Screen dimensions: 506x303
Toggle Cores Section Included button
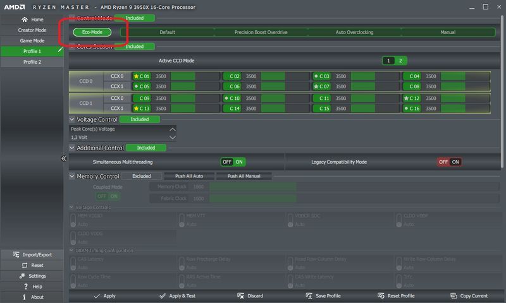(135, 46)
